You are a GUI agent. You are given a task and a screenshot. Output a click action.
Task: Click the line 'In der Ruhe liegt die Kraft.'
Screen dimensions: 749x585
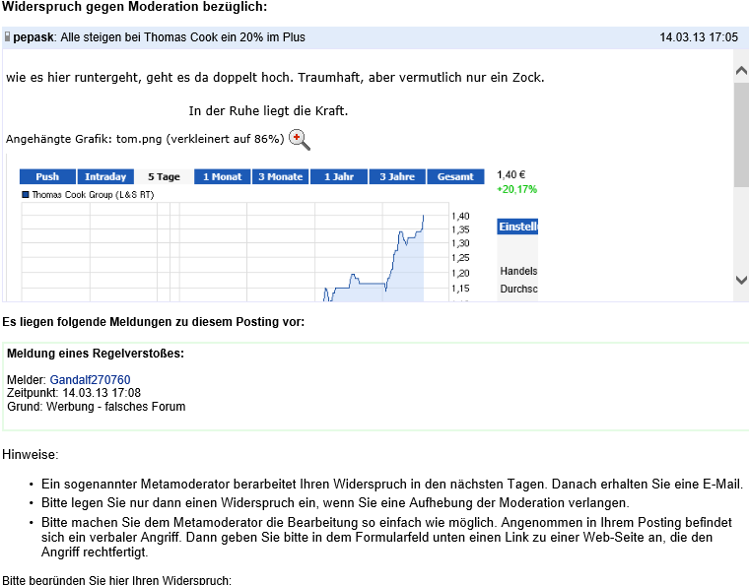[x=268, y=110]
